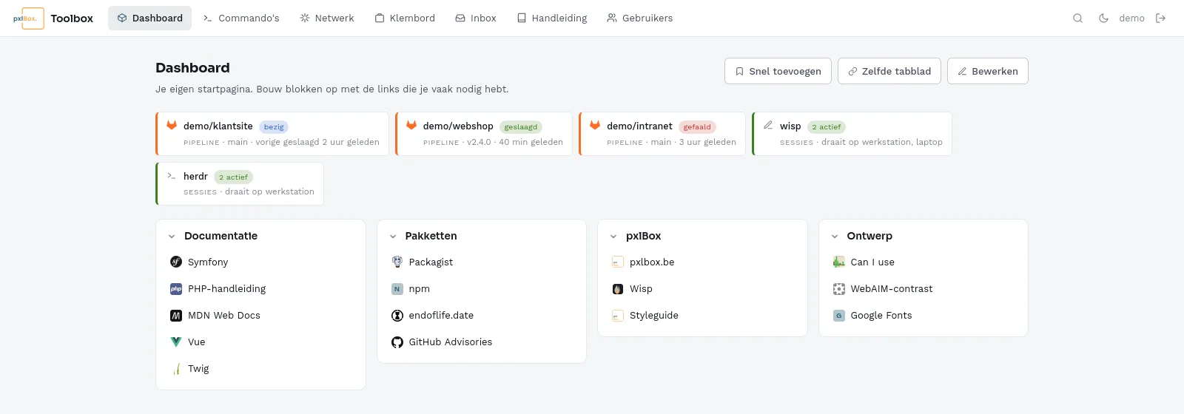Screen dimensions: 1184x414
Task: Click the Styleguide favicon
Action: [x=618, y=316]
